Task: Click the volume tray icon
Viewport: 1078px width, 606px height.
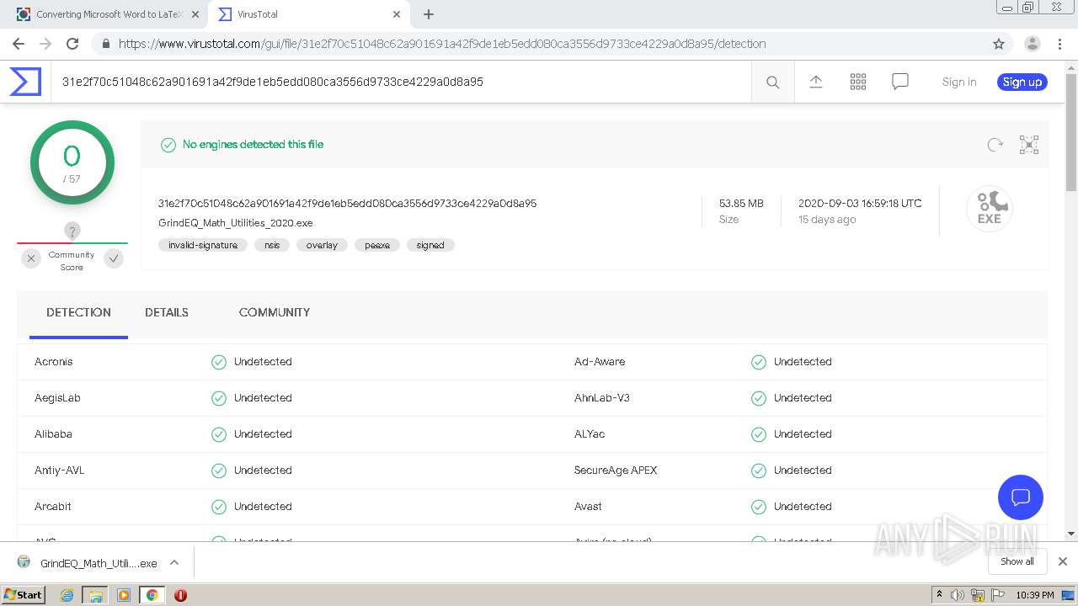Action: tap(958, 595)
